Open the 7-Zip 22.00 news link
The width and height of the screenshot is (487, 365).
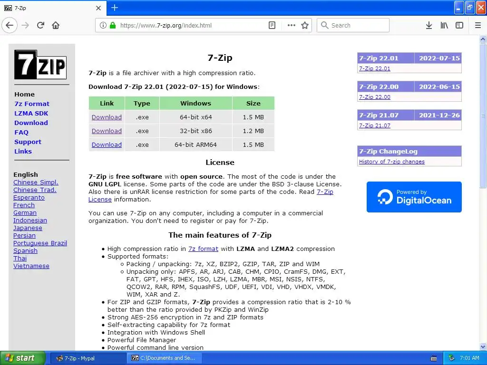pos(375,97)
